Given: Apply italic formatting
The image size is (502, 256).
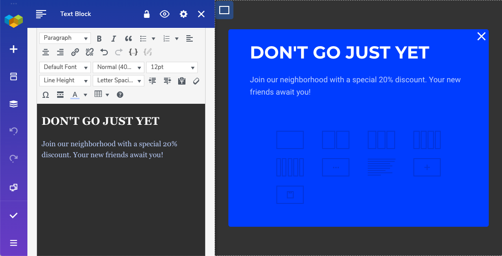Looking at the screenshot, I should (114, 38).
